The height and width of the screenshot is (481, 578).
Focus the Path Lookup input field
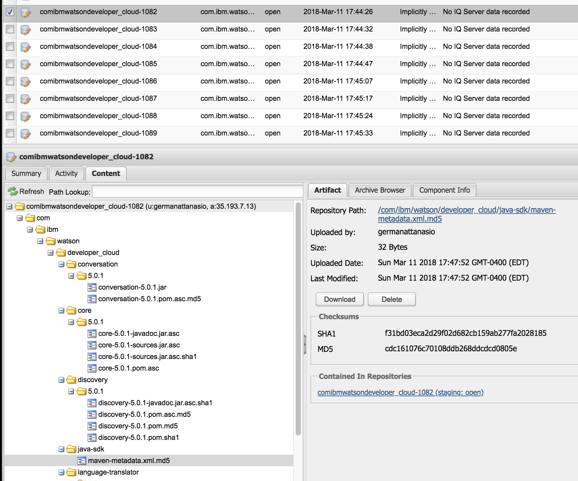tap(197, 192)
